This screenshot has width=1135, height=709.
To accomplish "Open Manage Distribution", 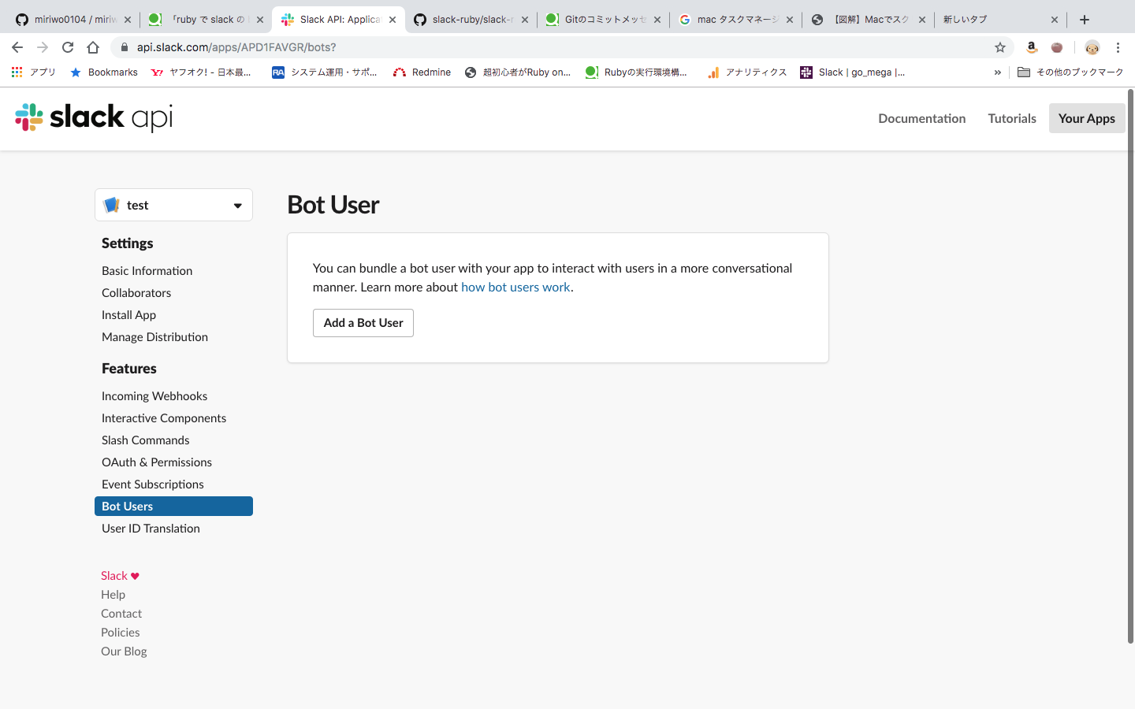I will [155, 336].
